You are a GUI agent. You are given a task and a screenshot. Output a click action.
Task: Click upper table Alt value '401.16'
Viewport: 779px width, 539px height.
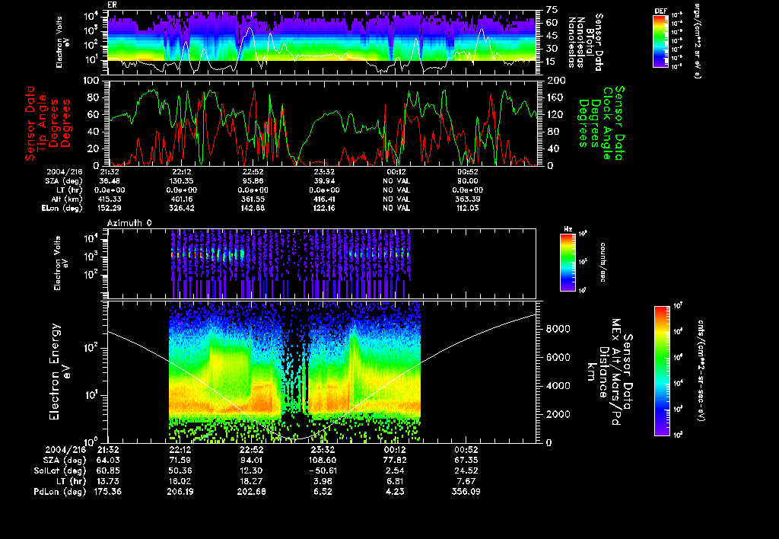pos(181,199)
